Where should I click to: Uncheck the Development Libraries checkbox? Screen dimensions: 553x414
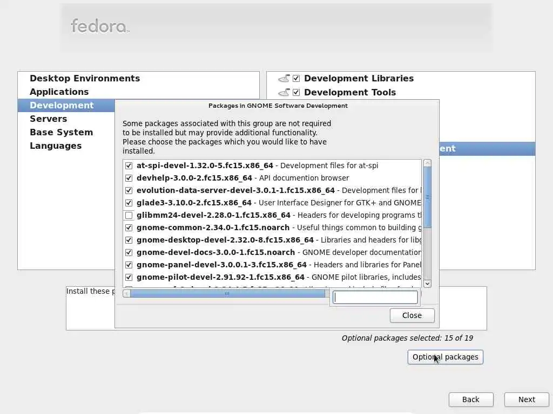point(296,78)
